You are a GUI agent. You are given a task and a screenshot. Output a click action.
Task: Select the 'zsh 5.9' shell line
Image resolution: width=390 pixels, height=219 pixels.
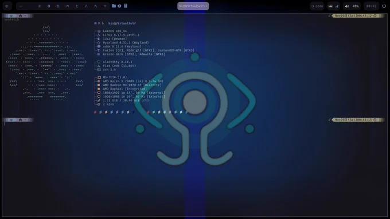tap(109, 70)
